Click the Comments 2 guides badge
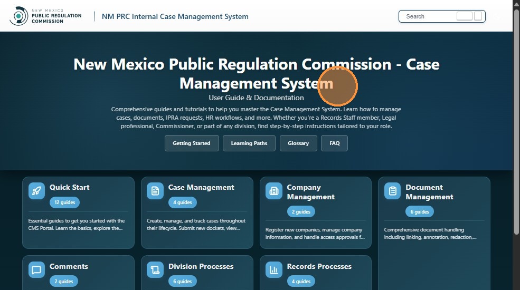520x290 pixels. click(x=64, y=281)
